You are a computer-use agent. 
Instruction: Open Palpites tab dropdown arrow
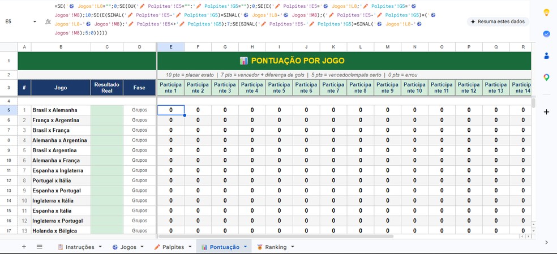pyautogui.click(x=190, y=247)
